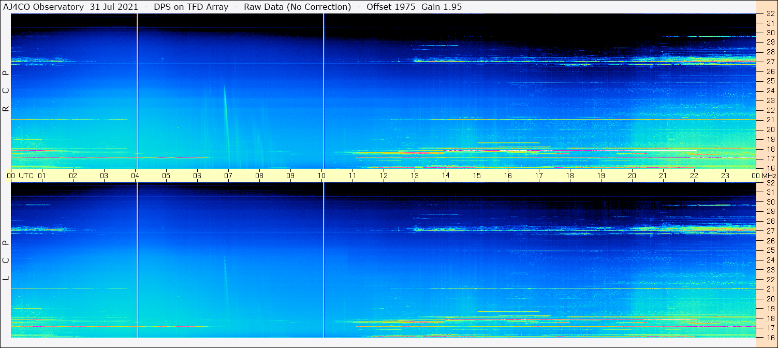This screenshot has width=778, height=348.
Task: Click the 04 UTC vertical marker in LCP panel
Action: (x=137, y=260)
